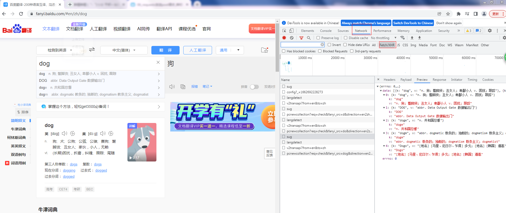The image size is (506, 213).
Task: Open favorites folder with star
Action: (x=264, y=50)
